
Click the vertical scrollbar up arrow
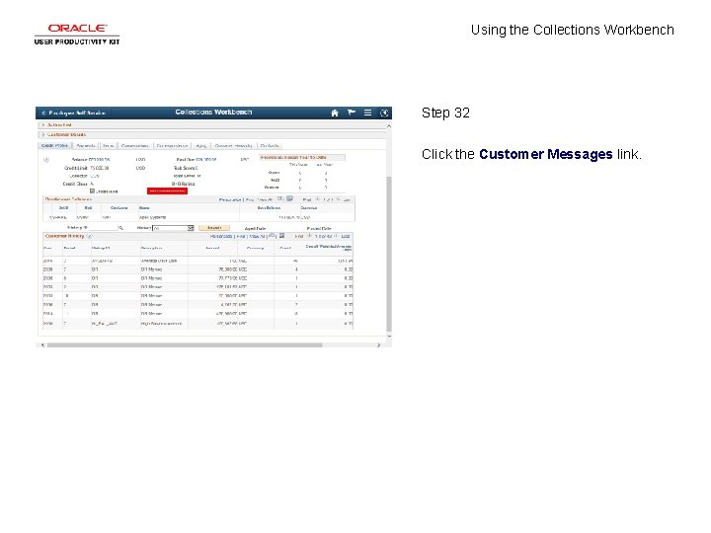389,126
